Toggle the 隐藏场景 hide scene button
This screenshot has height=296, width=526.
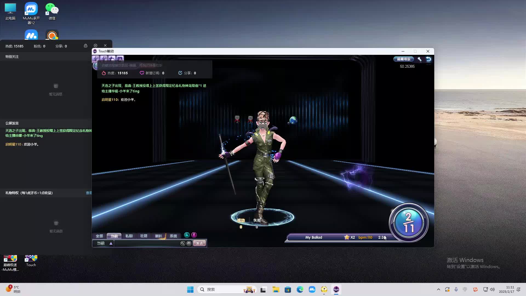pos(404,59)
